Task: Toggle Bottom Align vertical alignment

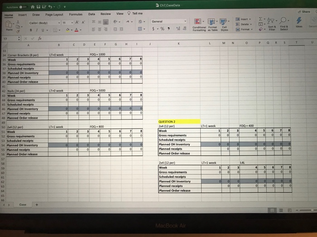Action: (x=106, y=22)
